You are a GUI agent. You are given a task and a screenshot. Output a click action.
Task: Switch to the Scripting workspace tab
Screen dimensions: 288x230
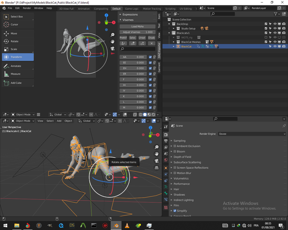(x=170, y=9)
